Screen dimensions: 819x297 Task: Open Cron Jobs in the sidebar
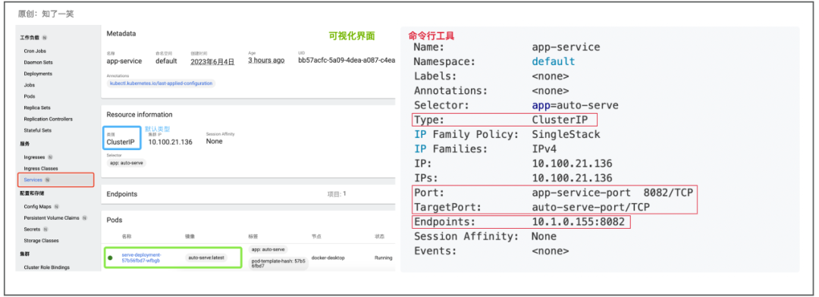coord(34,52)
